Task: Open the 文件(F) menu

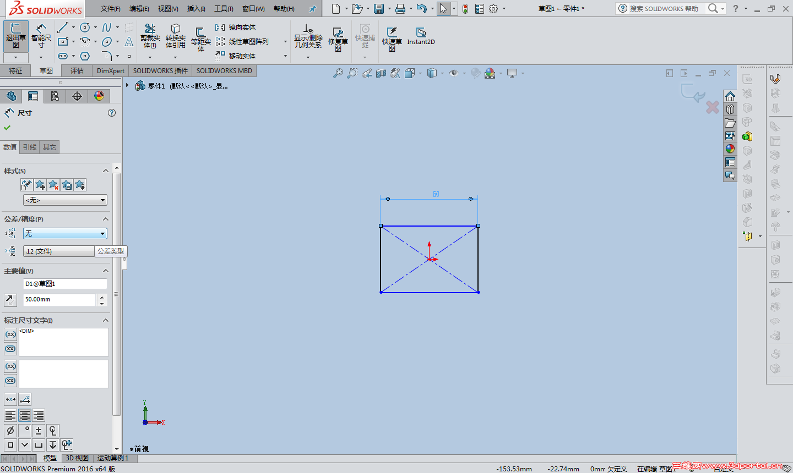Action: point(111,9)
